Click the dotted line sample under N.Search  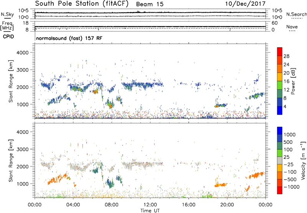pyautogui.click(x=297, y=18)
